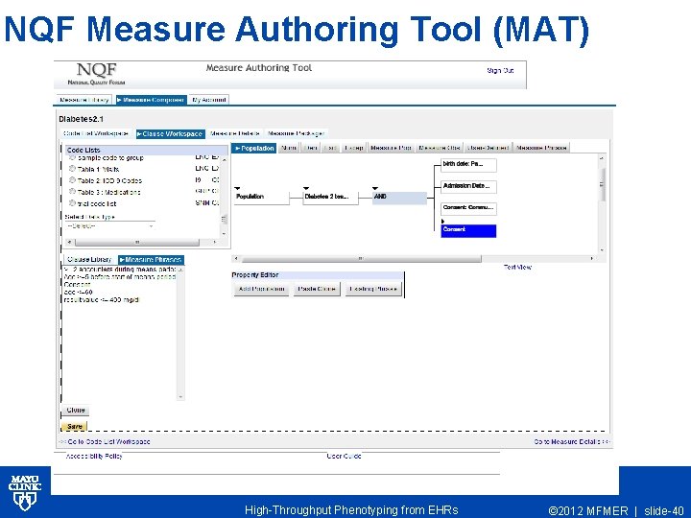Open the Select Data Type dropdown
The image size is (691, 518).
point(109,226)
